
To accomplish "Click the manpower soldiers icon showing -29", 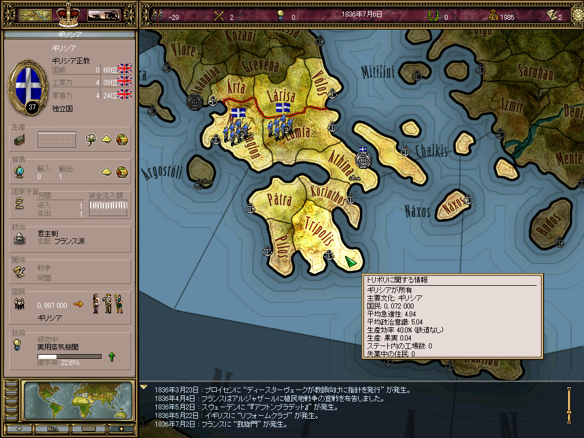I will pyautogui.click(x=157, y=15).
